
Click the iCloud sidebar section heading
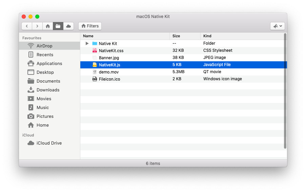point(28,135)
